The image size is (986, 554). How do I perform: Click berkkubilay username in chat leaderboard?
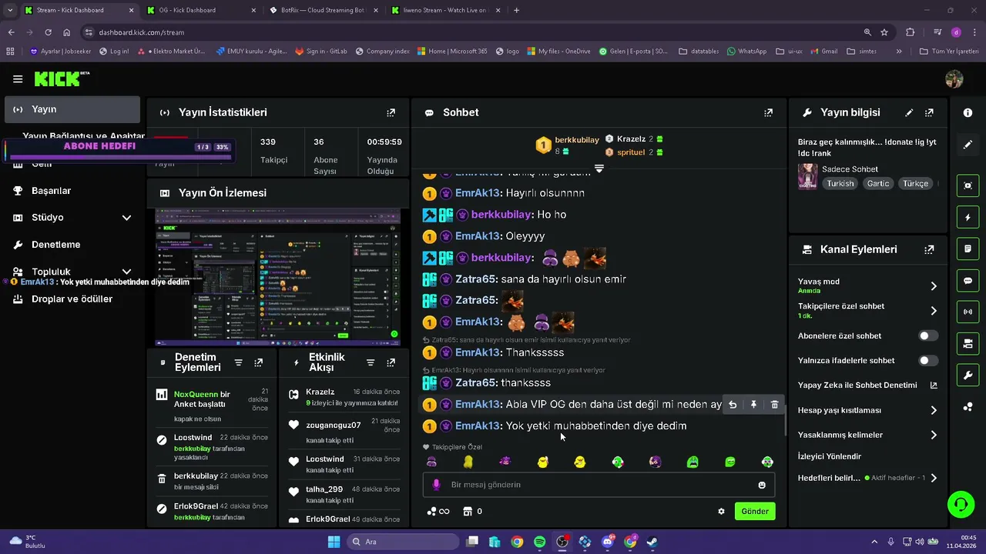pos(577,140)
